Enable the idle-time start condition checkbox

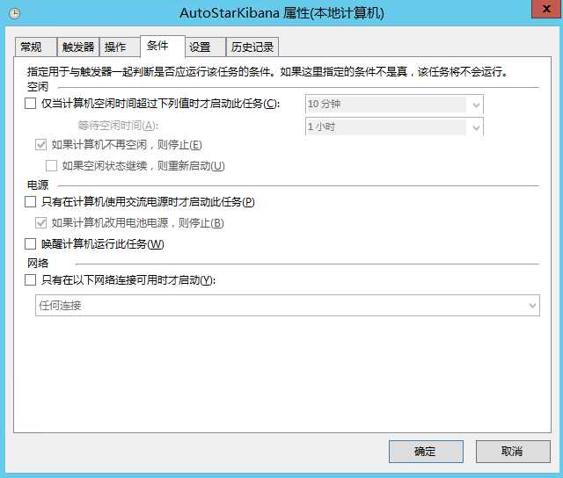(x=31, y=105)
